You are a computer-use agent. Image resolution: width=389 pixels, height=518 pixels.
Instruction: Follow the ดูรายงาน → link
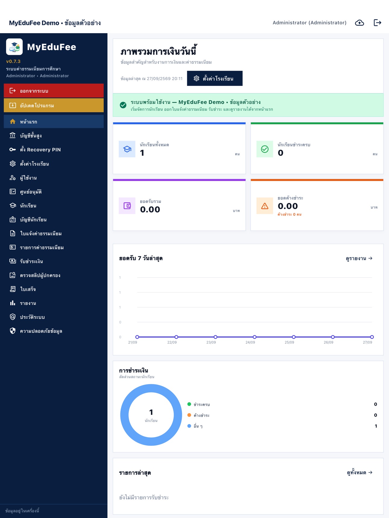(x=359, y=258)
